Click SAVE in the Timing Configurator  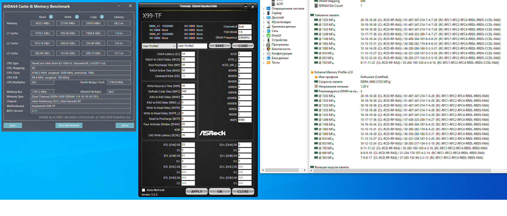[220, 46]
